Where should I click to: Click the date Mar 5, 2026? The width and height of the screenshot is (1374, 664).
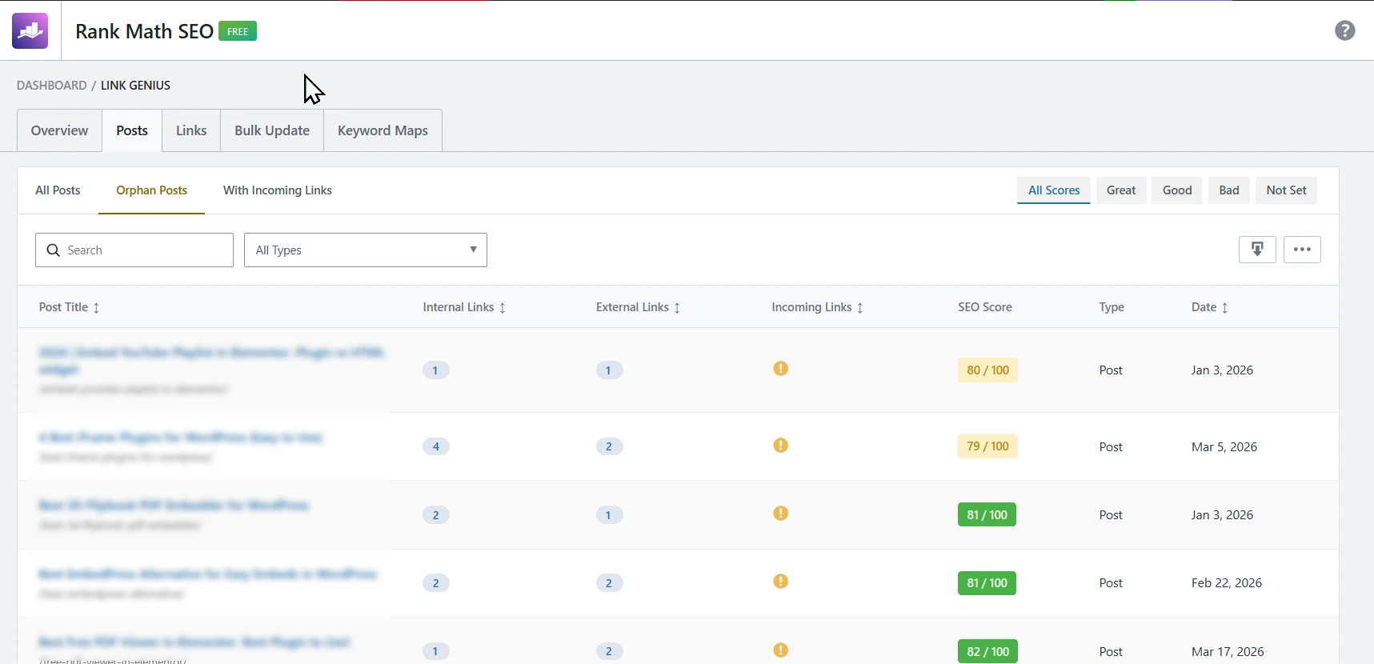point(1224,446)
